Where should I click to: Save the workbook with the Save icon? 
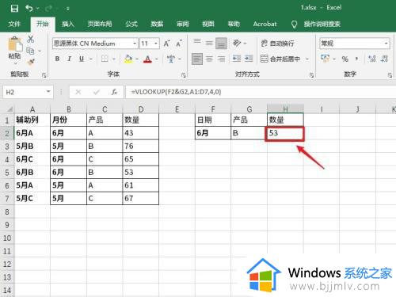14,8
